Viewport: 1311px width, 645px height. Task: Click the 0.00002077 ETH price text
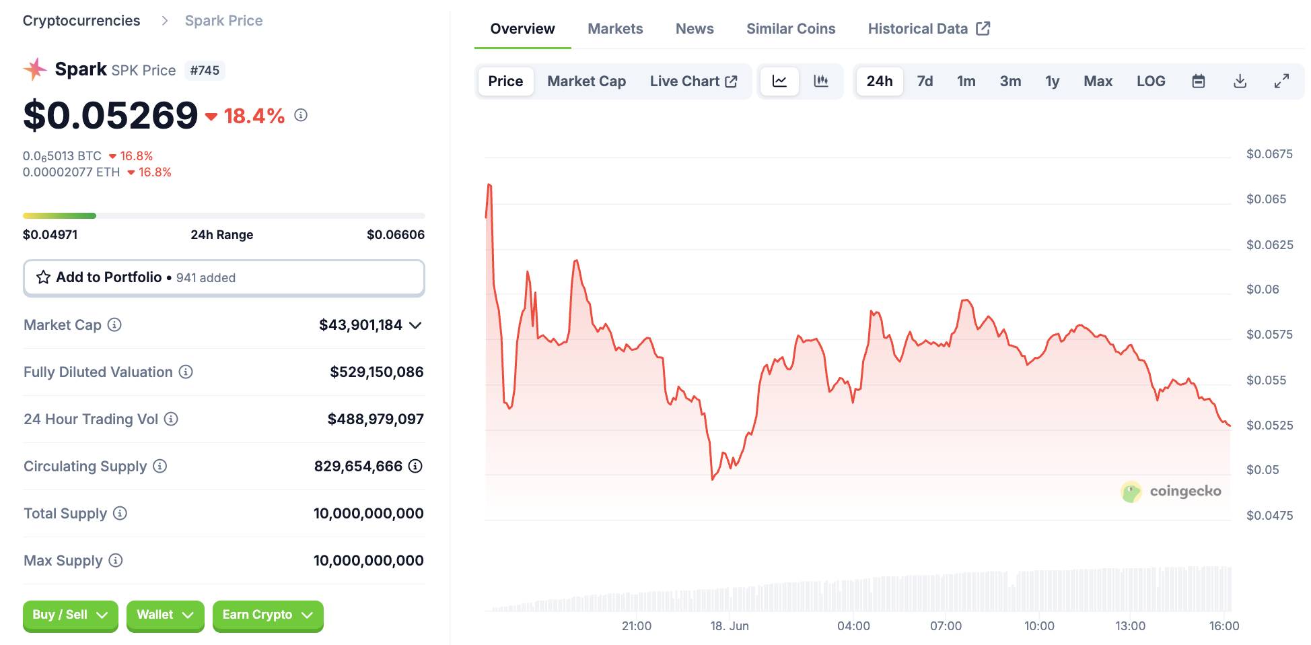point(71,172)
